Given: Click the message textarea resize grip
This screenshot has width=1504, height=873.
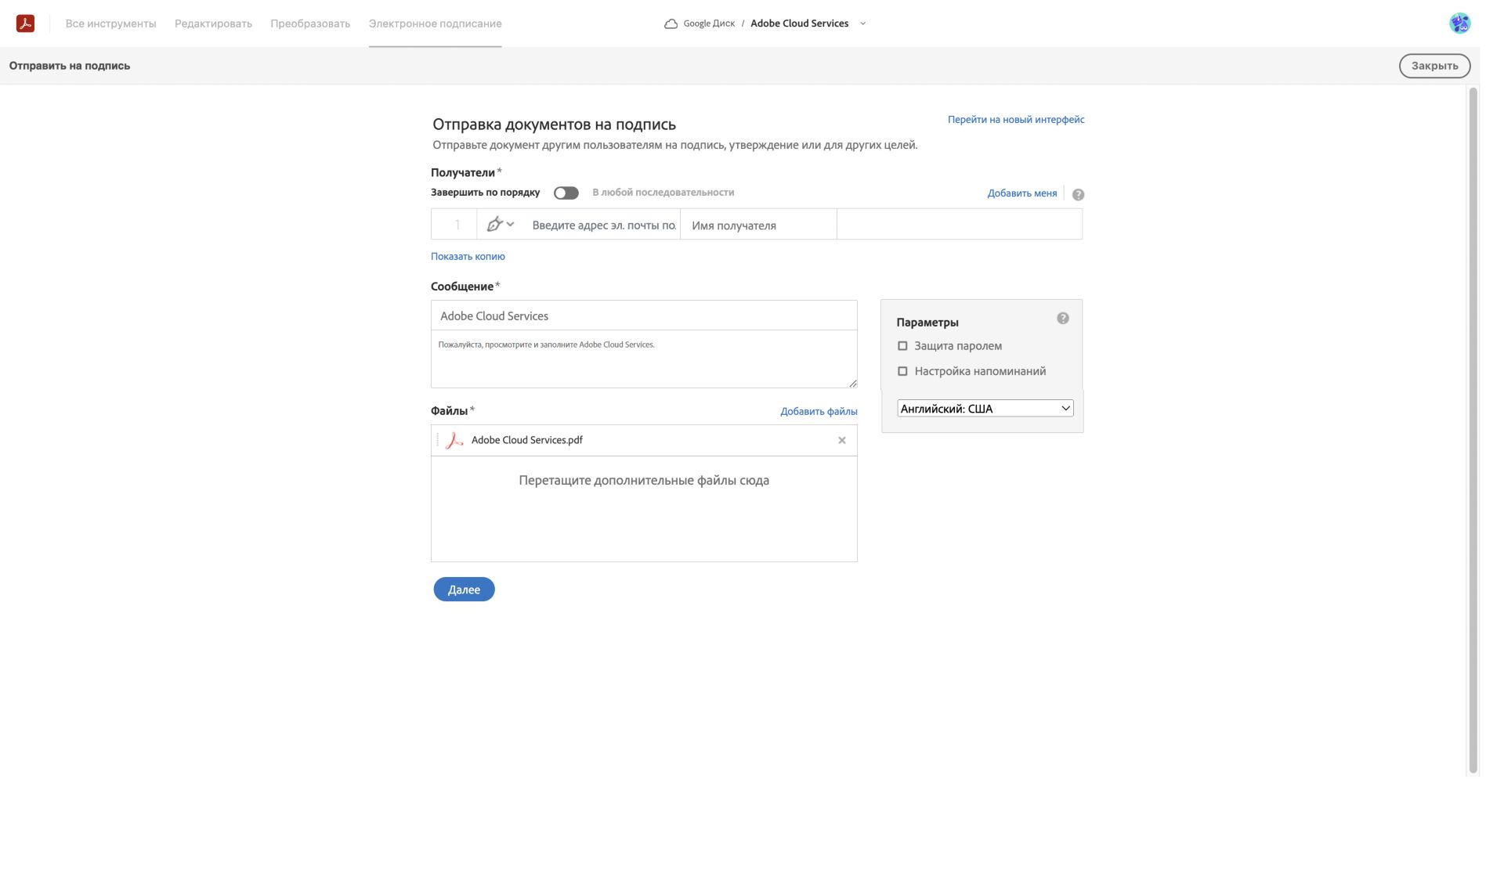Looking at the screenshot, I should tap(852, 383).
